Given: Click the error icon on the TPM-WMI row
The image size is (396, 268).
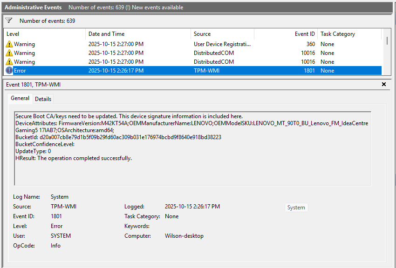Looking at the screenshot, I should point(9,70).
